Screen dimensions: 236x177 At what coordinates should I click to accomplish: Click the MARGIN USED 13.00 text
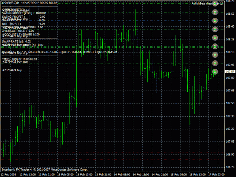click(x=43, y=52)
